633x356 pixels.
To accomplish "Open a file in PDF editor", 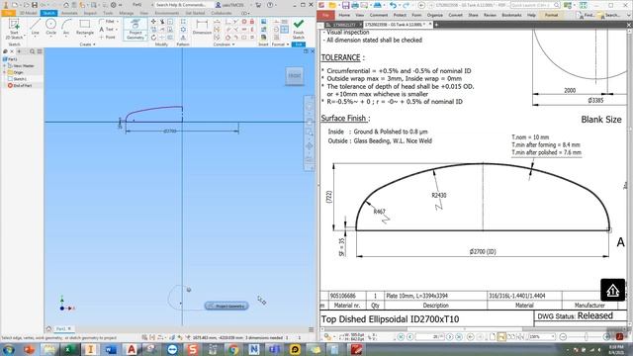I will point(332,5).
